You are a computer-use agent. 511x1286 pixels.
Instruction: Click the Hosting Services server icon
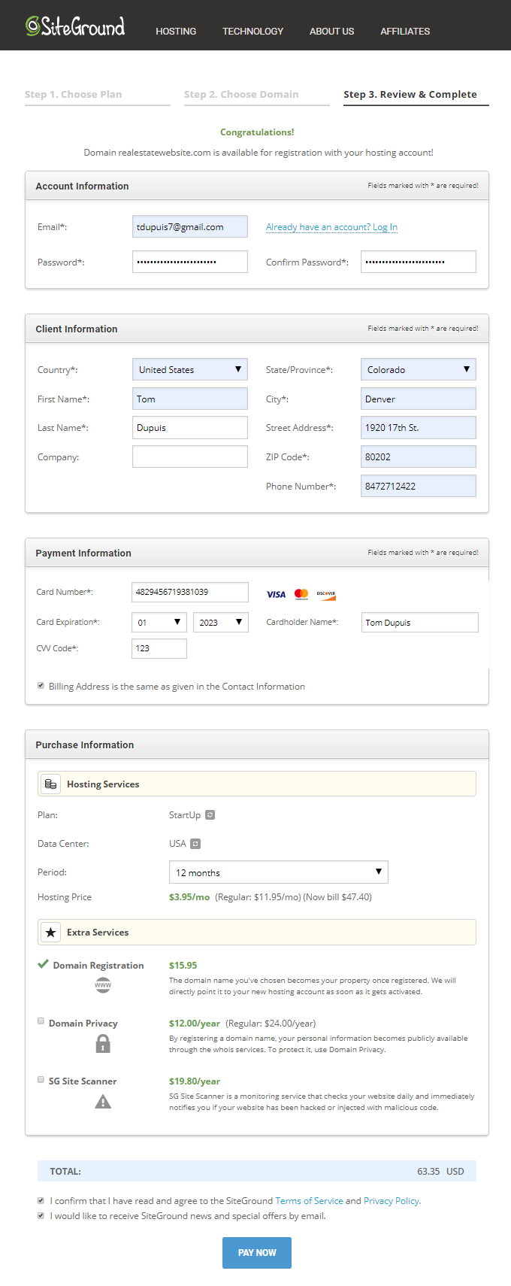tap(50, 784)
